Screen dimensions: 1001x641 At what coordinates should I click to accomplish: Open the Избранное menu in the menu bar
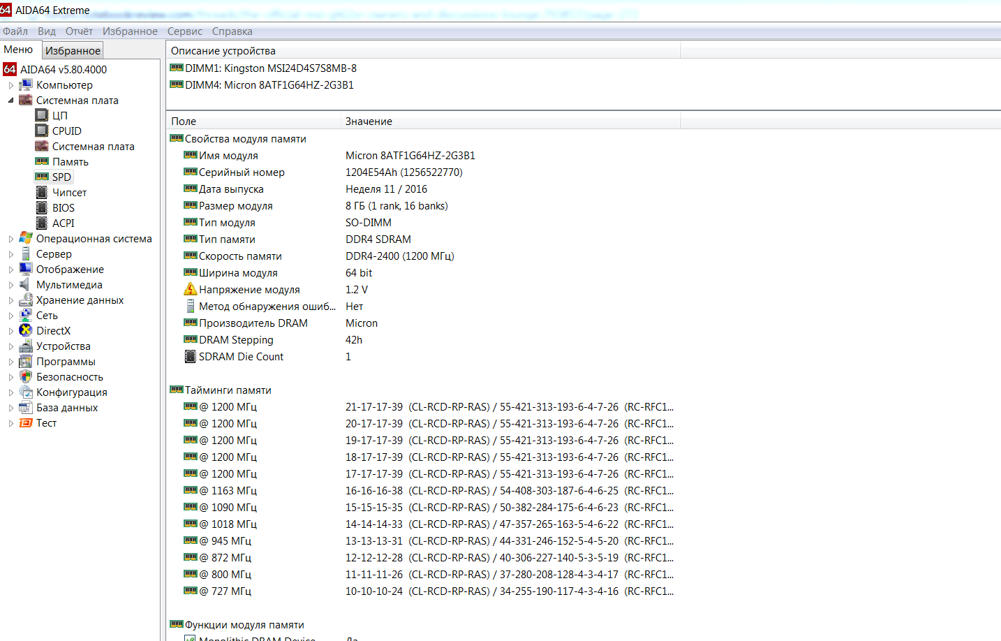pyautogui.click(x=130, y=31)
